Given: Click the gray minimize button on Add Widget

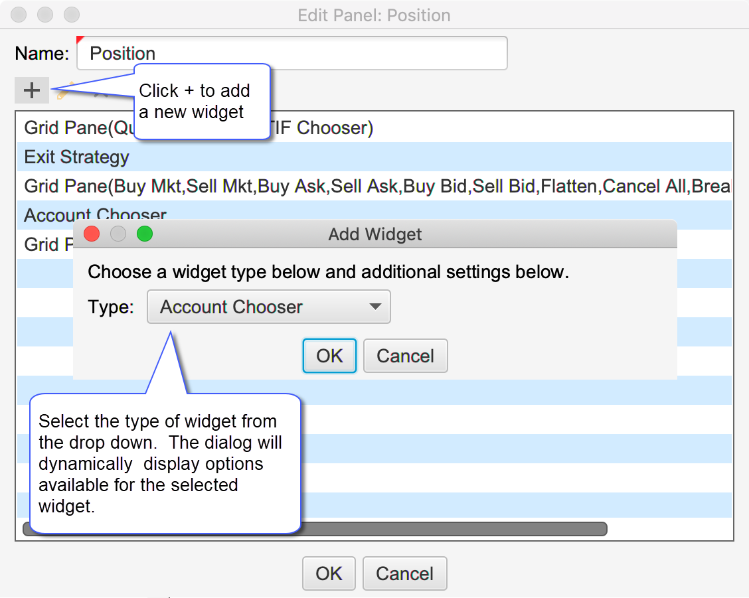Looking at the screenshot, I should (118, 234).
